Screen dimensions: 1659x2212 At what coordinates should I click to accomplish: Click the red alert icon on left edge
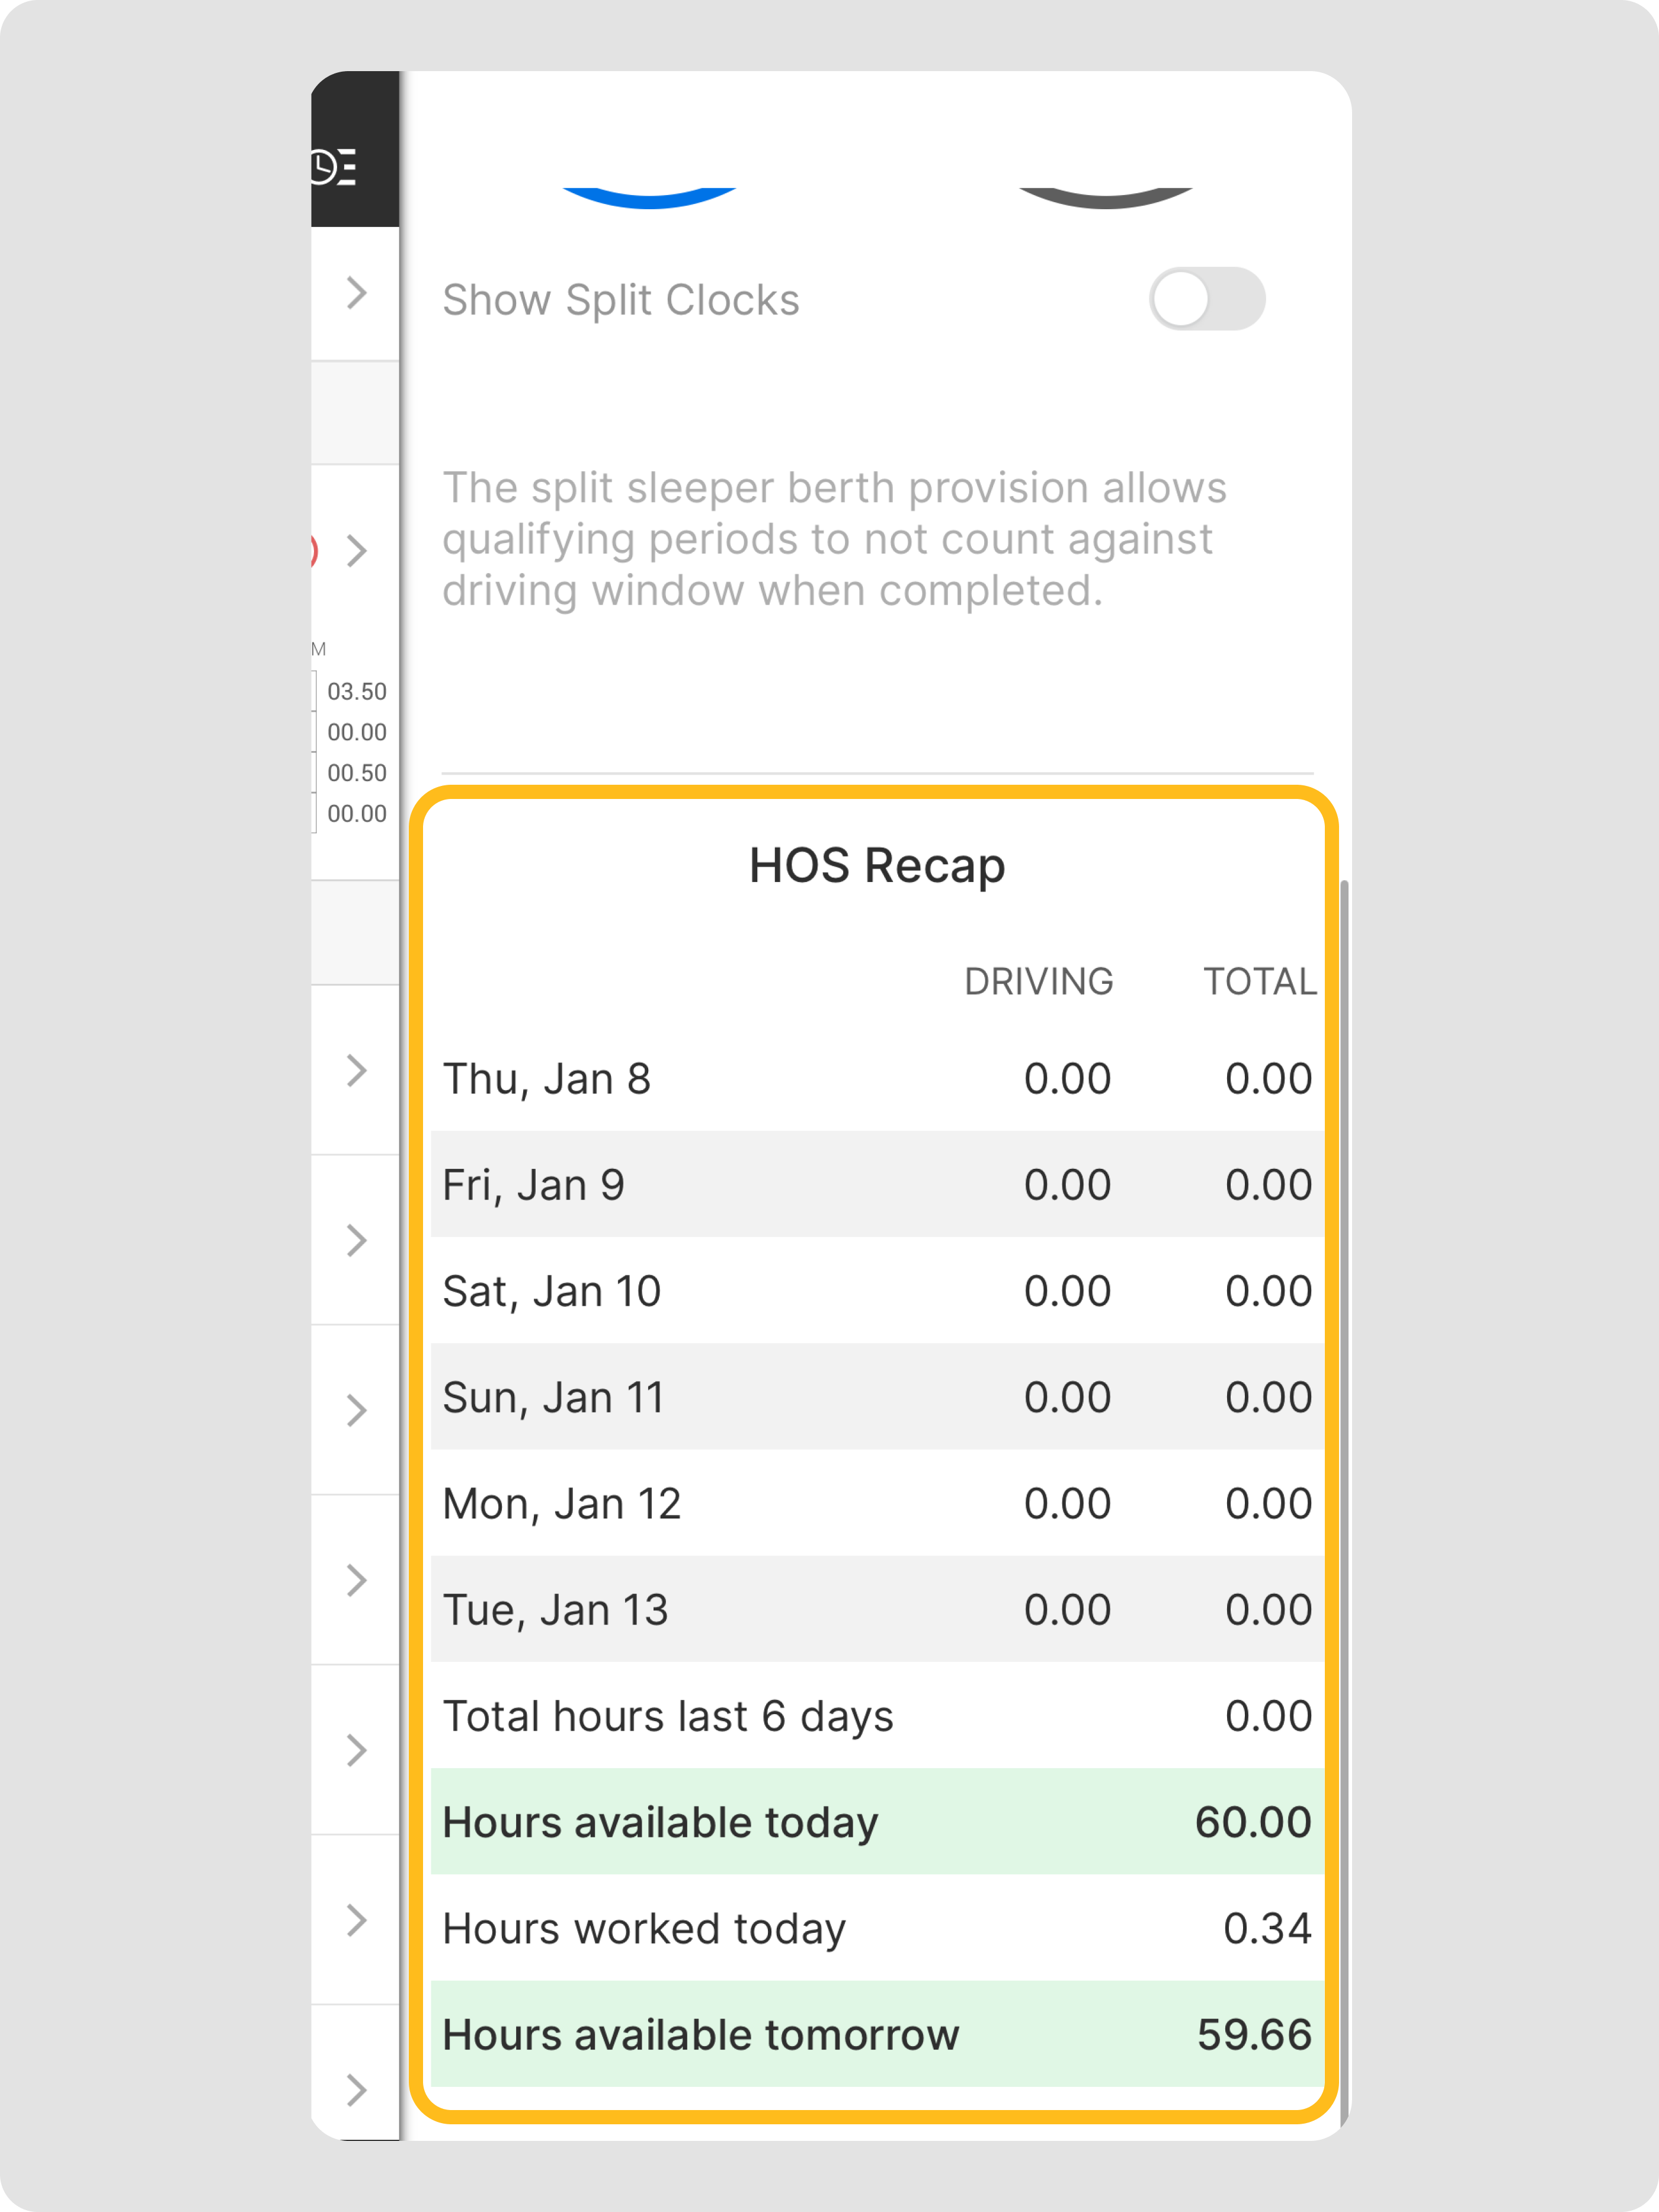tap(314, 550)
